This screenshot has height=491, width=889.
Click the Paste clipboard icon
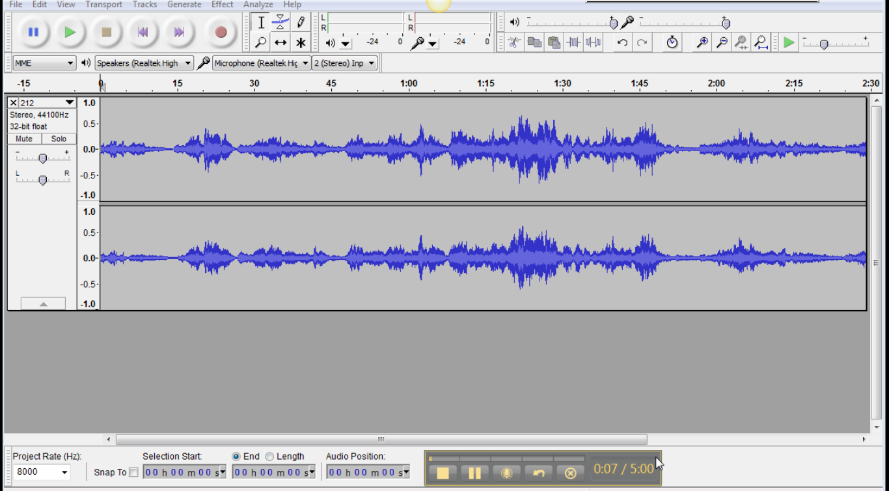554,42
